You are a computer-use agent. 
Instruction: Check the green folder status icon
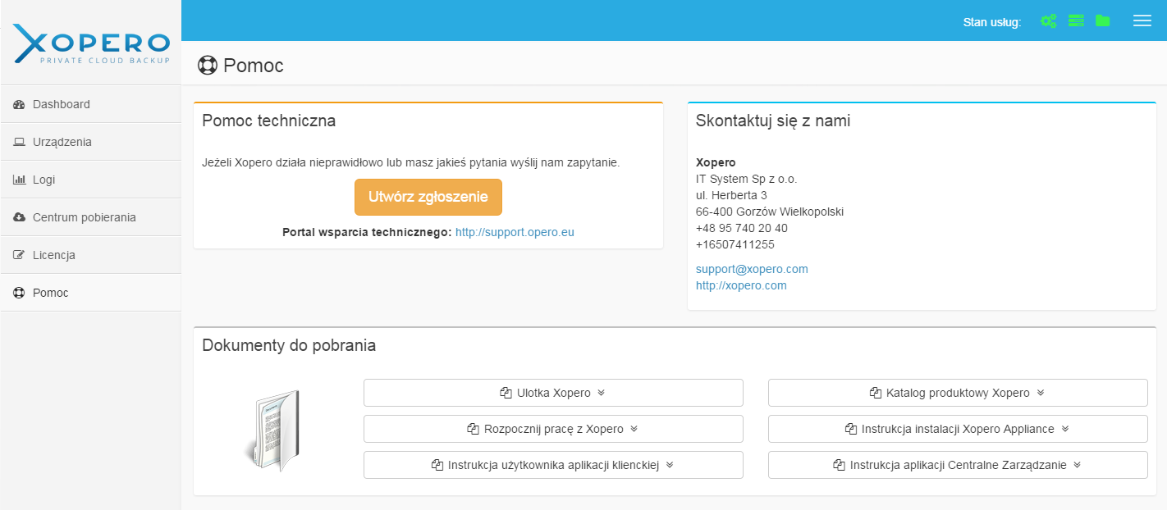(1102, 20)
